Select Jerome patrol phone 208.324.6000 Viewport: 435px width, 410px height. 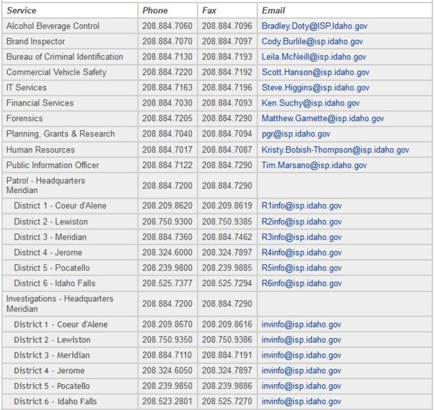[167, 252]
